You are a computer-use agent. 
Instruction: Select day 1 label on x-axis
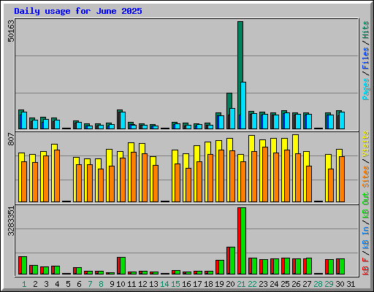[24, 284]
